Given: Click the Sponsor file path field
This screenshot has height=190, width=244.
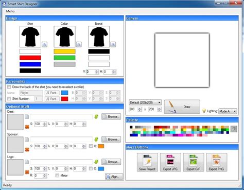Looking at the screenshot, I should coord(61,139).
